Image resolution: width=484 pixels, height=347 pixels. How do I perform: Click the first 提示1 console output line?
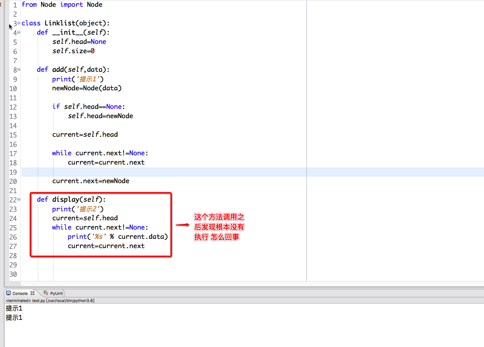pyautogui.click(x=14, y=308)
